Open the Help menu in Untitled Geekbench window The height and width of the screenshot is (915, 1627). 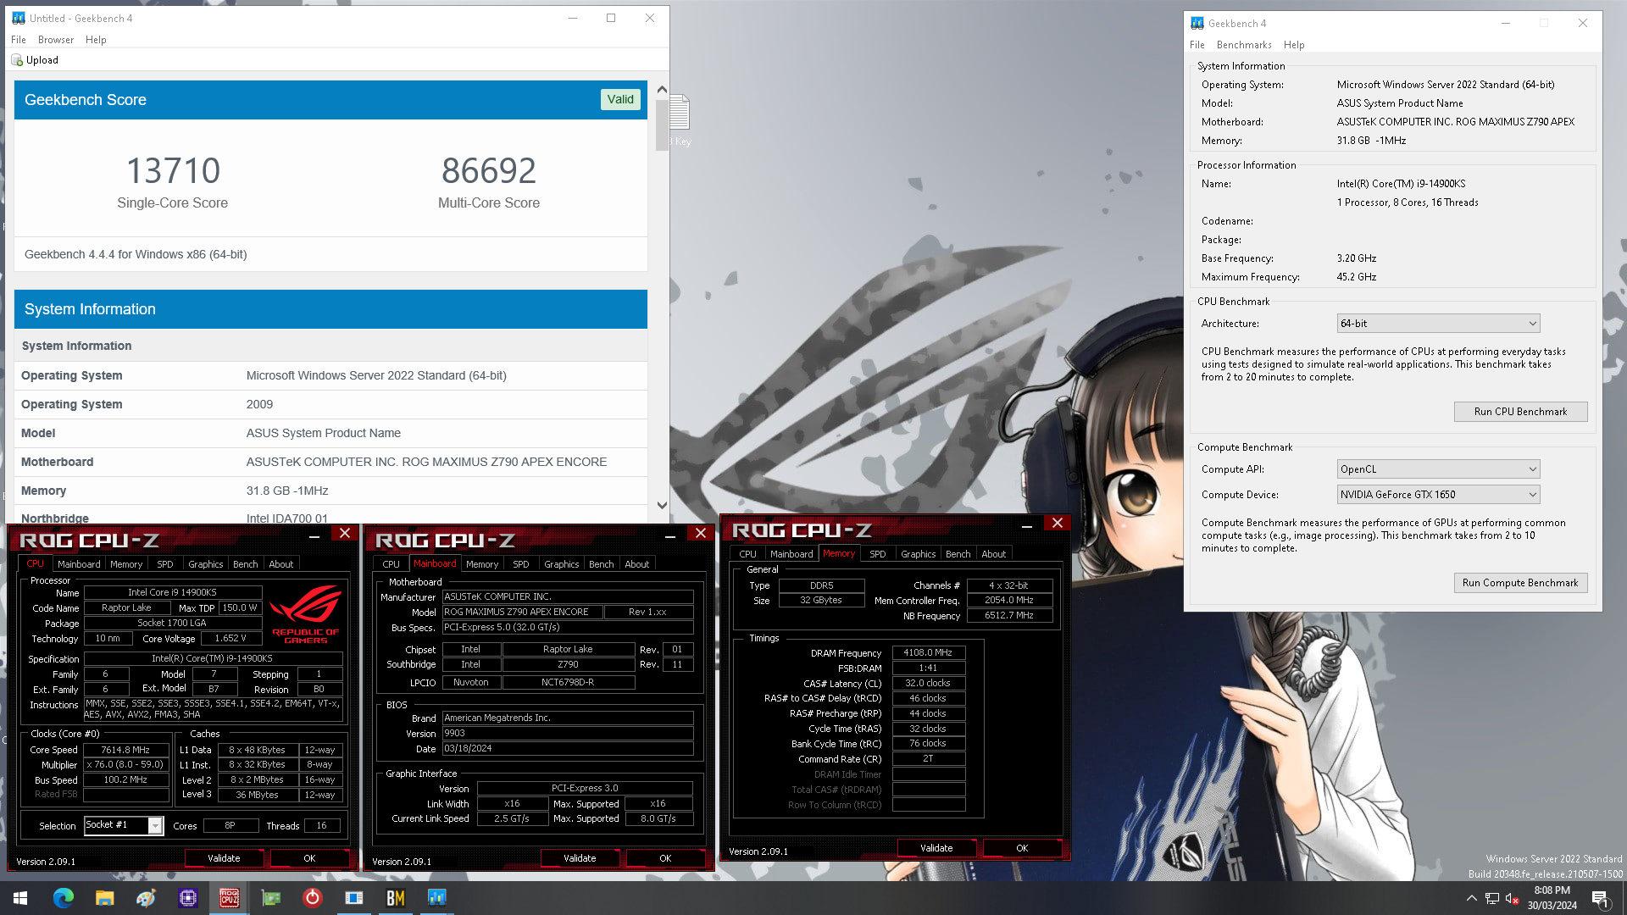click(96, 40)
